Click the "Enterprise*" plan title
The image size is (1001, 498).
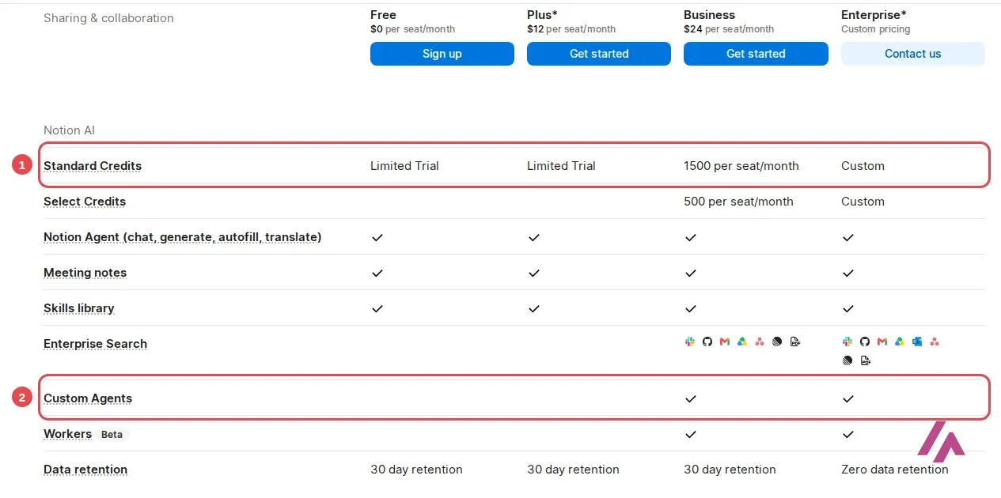(874, 15)
